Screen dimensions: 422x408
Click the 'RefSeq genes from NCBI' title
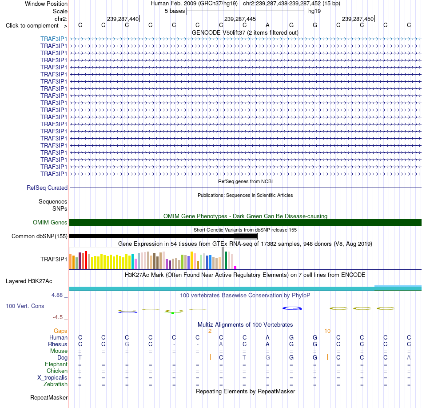pos(245,181)
